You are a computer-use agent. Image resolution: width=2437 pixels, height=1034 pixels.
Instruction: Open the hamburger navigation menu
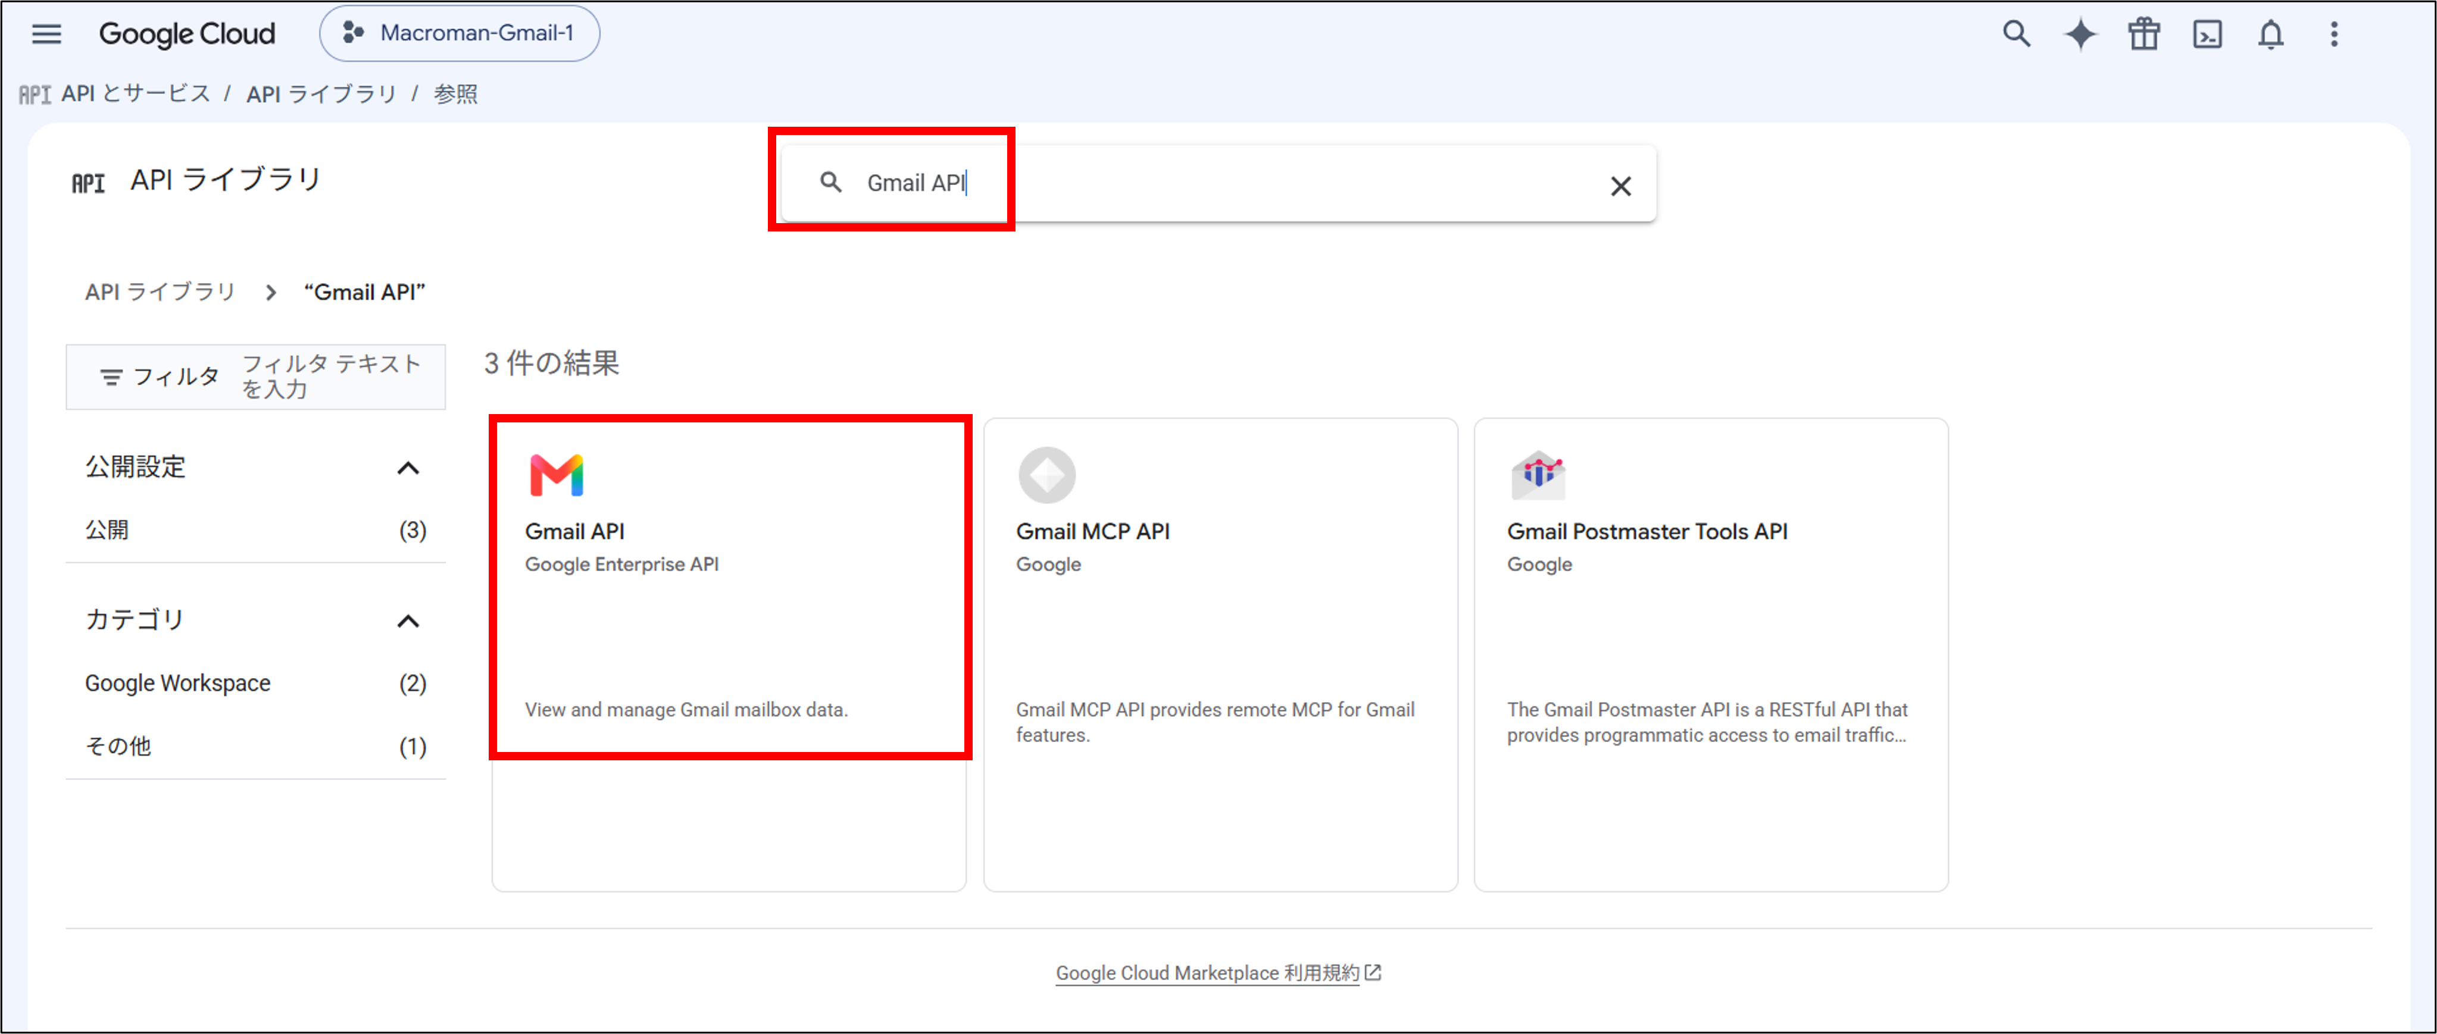coord(46,34)
